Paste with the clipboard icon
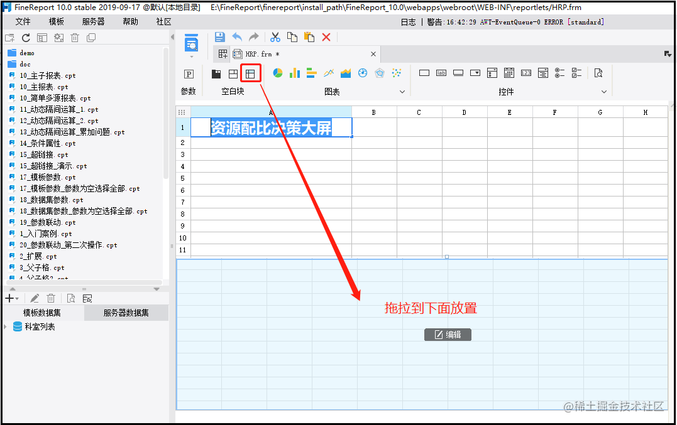Image resolution: width=677 pixels, height=425 pixels. [x=309, y=37]
